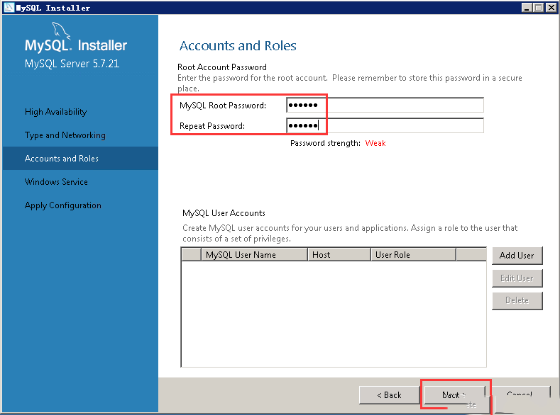This screenshot has width=560, height=415.
Task: Sort by User Role column header
Action: click(413, 255)
